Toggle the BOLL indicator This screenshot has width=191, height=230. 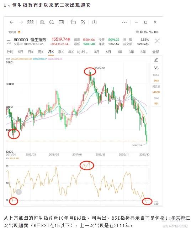[x=156, y=75]
